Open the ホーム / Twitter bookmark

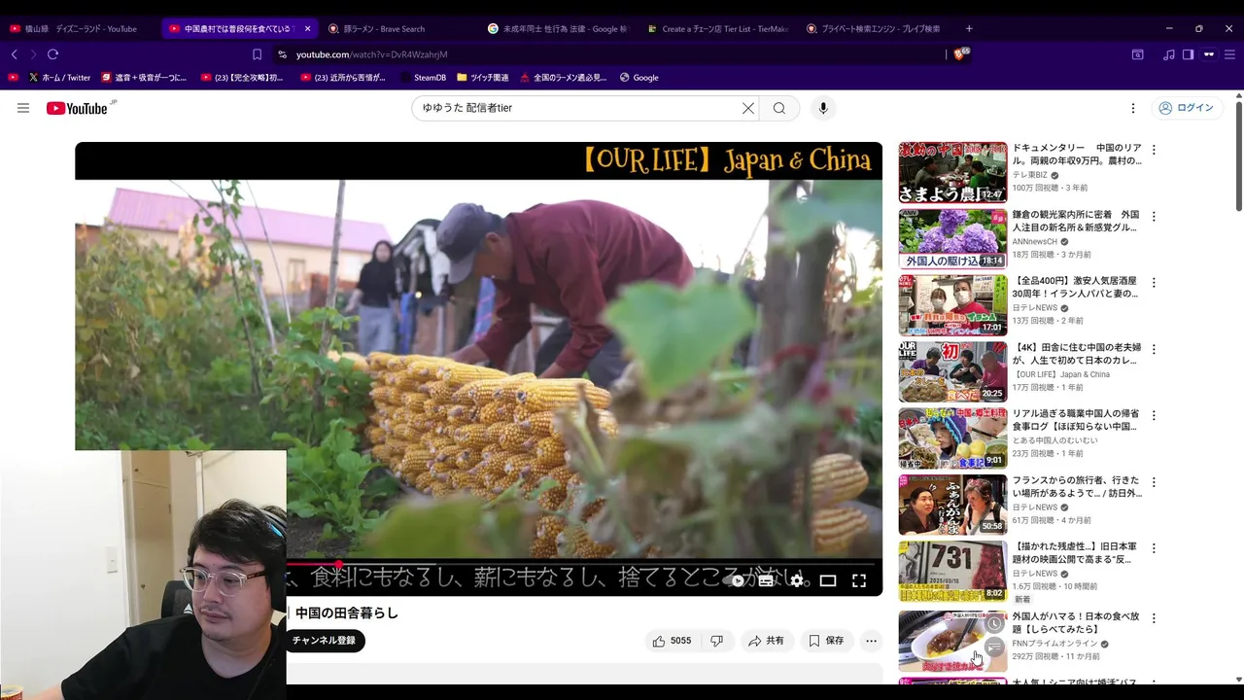coord(59,78)
